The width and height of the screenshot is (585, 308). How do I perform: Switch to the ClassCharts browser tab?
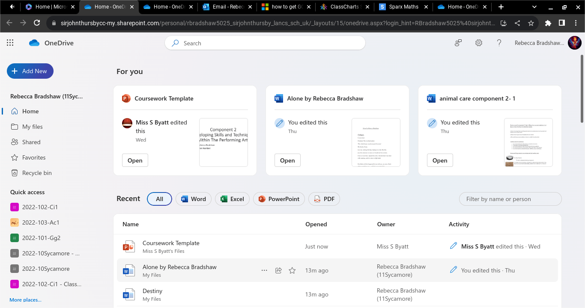345,7
